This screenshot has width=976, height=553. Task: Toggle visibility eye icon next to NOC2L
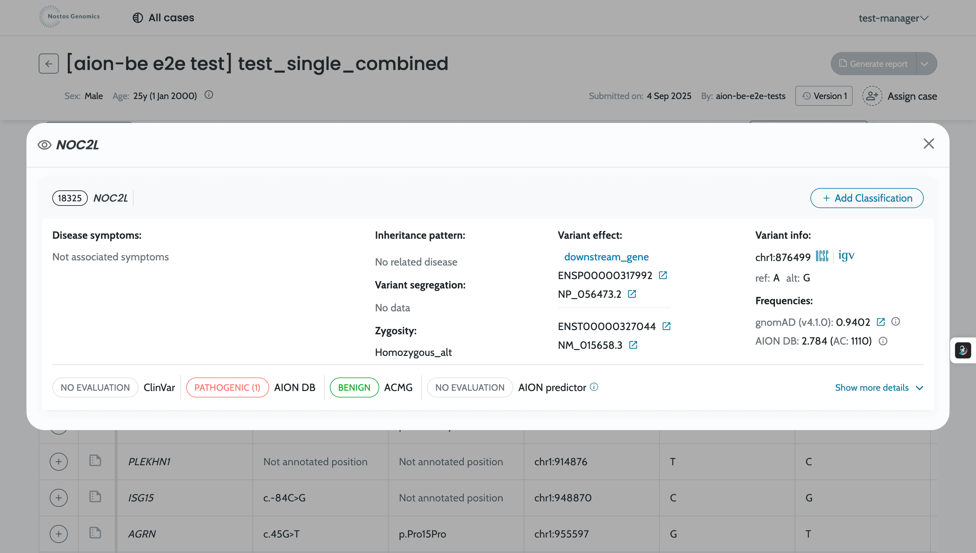44,145
